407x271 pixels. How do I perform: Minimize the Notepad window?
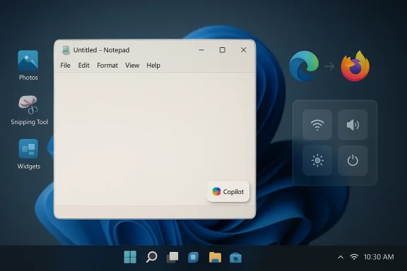point(201,50)
